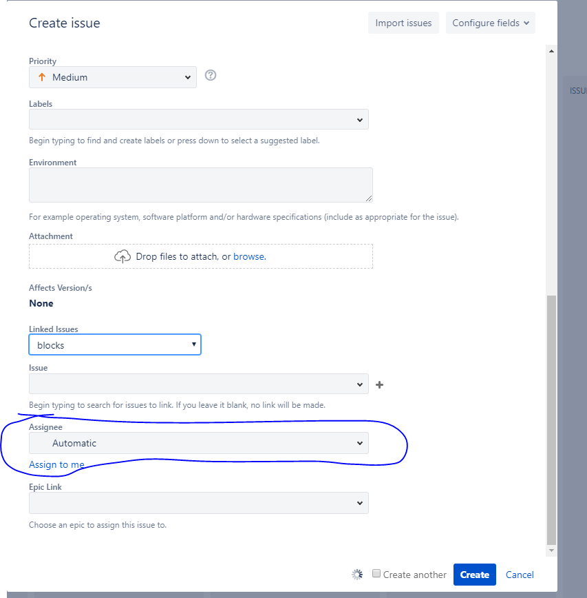The height and width of the screenshot is (598, 587).
Task: Open the Configure fields menu
Action: point(490,23)
